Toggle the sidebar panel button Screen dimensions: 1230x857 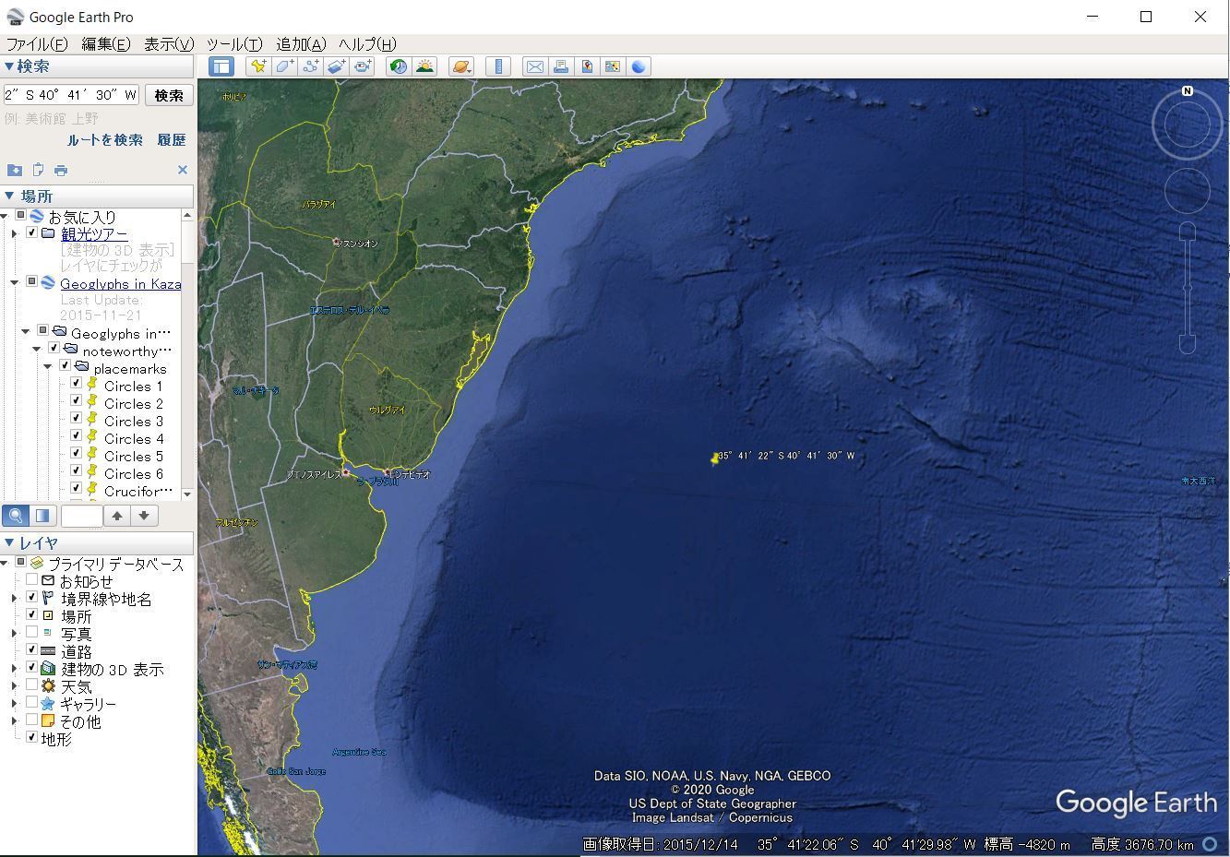coord(221,66)
